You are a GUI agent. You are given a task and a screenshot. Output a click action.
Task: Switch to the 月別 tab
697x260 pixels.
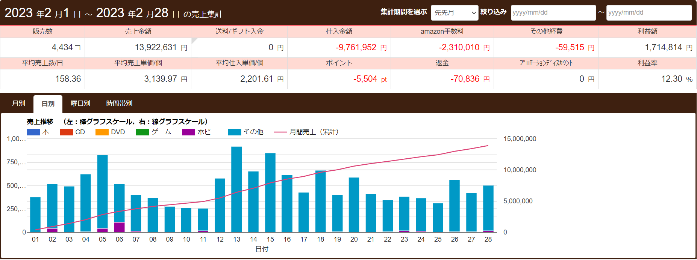point(18,104)
